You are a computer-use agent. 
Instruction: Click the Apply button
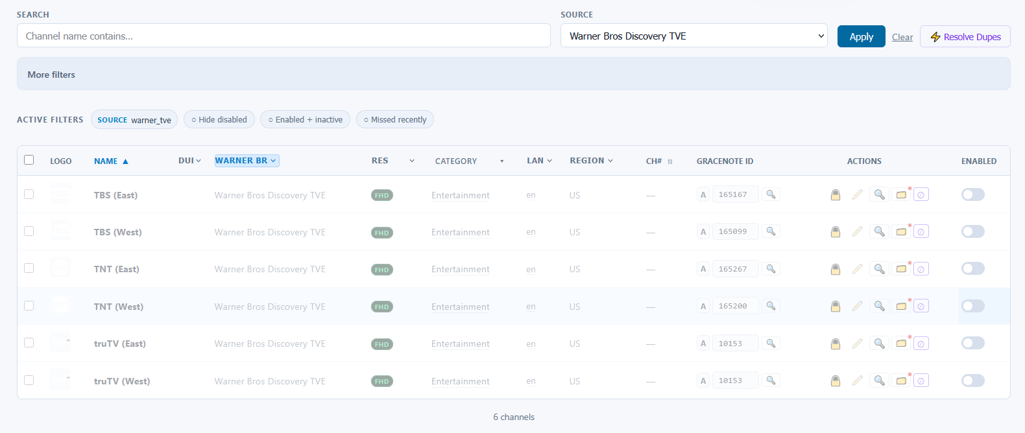pyautogui.click(x=862, y=36)
